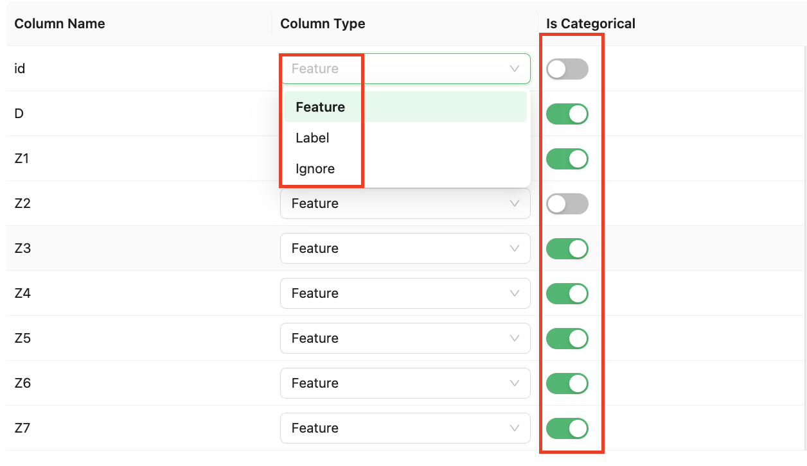The image size is (807, 466).
Task: Click the id column type input field
Action: 398,69
